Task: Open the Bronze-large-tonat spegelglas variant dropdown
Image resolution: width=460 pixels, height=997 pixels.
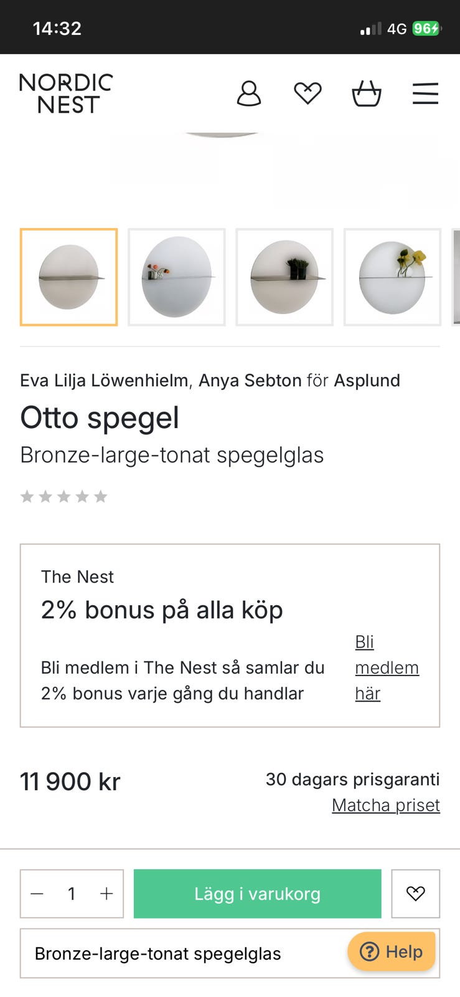Action: point(187,953)
